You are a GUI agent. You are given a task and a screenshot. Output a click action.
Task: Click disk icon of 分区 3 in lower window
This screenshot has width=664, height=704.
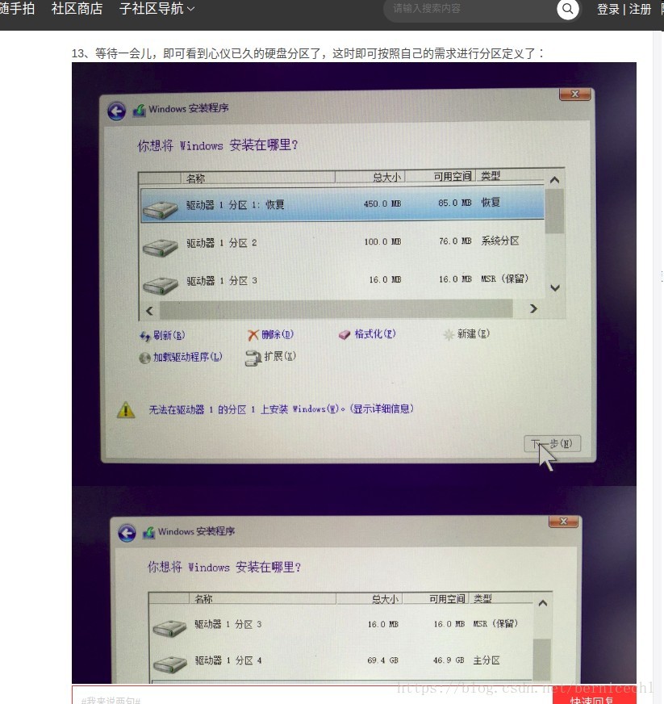click(169, 629)
